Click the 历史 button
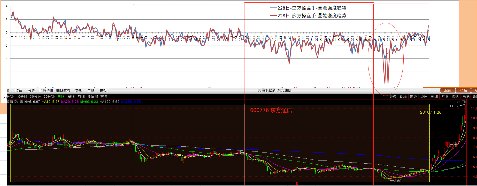This screenshot has height=186, width=477. click(x=413, y=97)
